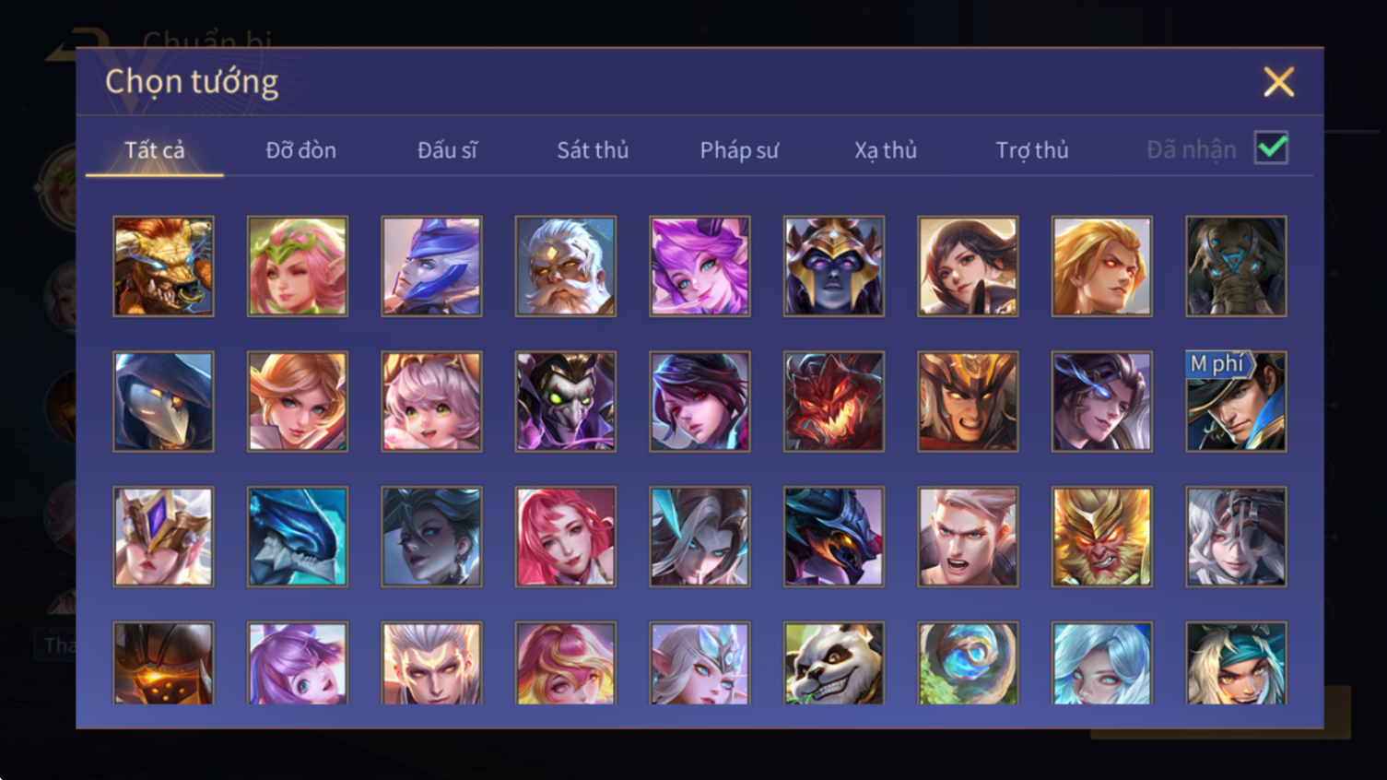Select the panda hero portrait
Viewport: 1387px width, 780px height.
click(x=833, y=663)
